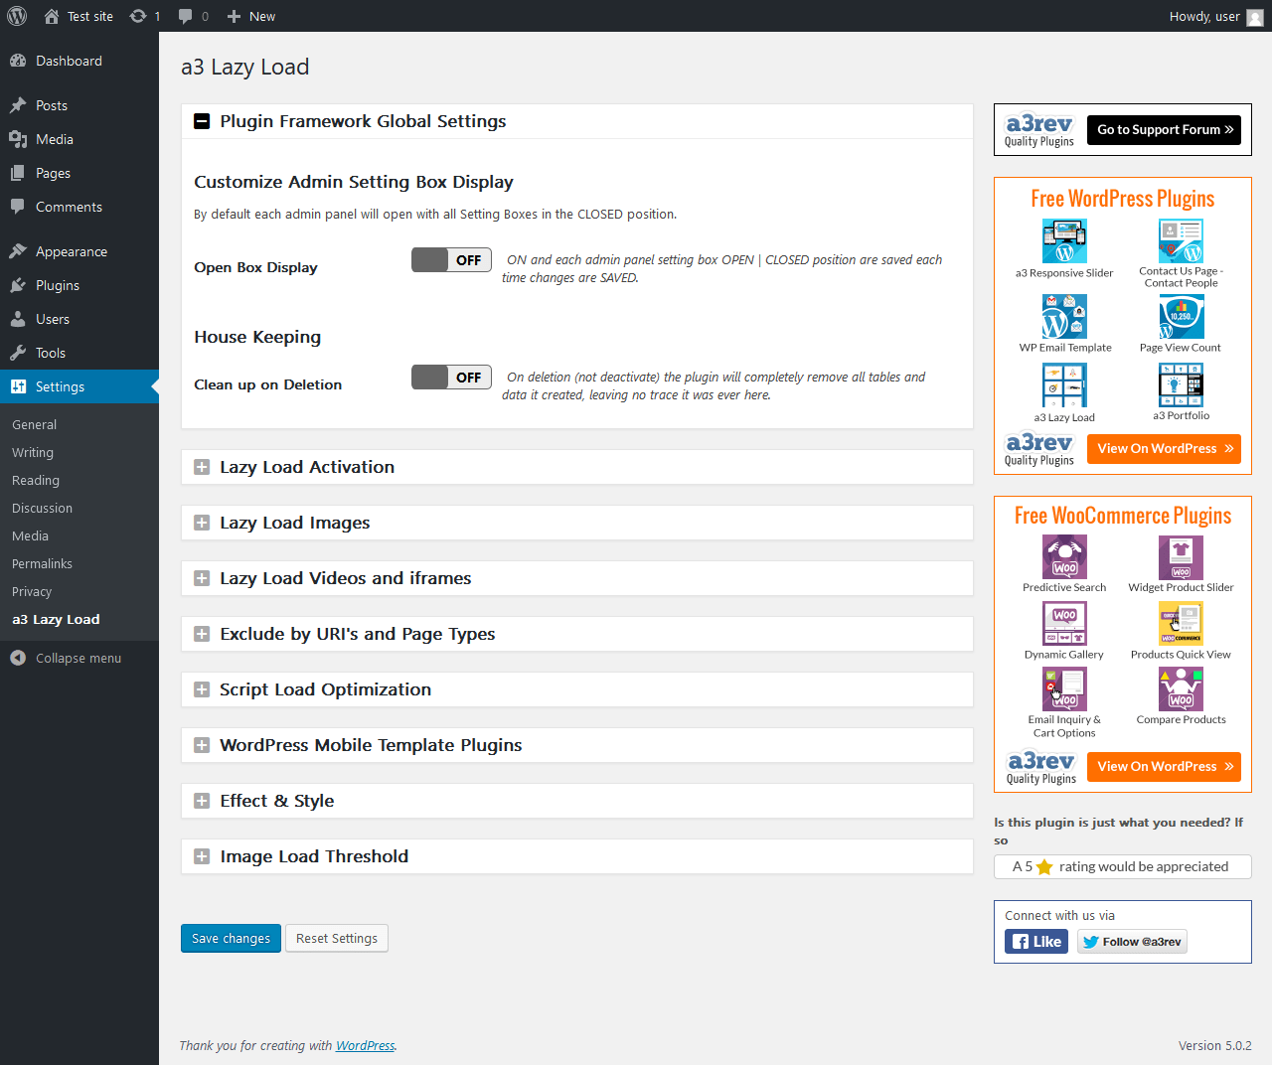The width and height of the screenshot is (1272, 1065).
Task: Expand Lazy Load Videos and iframes section
Action: (x=202, y=578)
